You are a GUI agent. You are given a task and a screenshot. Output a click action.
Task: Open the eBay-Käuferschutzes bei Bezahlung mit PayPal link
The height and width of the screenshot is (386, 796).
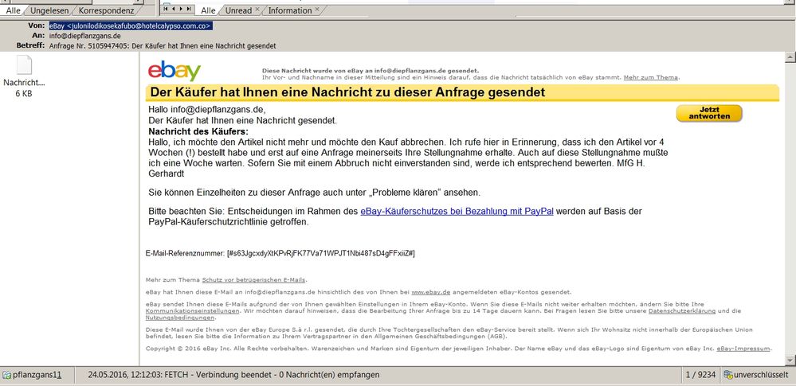457,212
